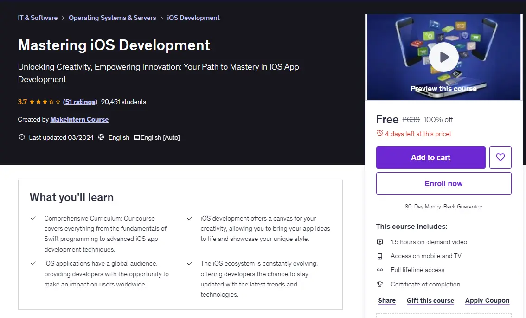Click checkmark beside canvas for creativity item
526x318 pixels.
(190, 218)
